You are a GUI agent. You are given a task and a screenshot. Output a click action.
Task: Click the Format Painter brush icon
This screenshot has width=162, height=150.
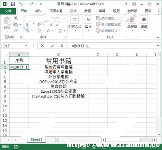[16, 31]
